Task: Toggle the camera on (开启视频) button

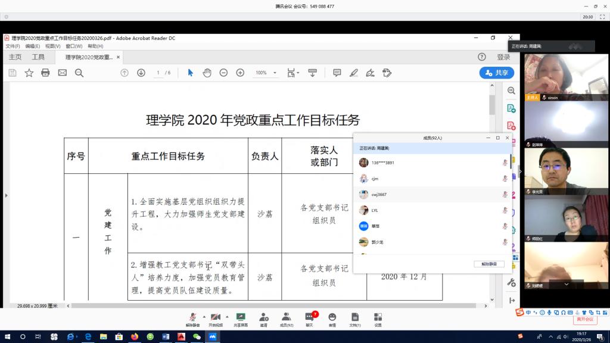Action: coord(216,319)
